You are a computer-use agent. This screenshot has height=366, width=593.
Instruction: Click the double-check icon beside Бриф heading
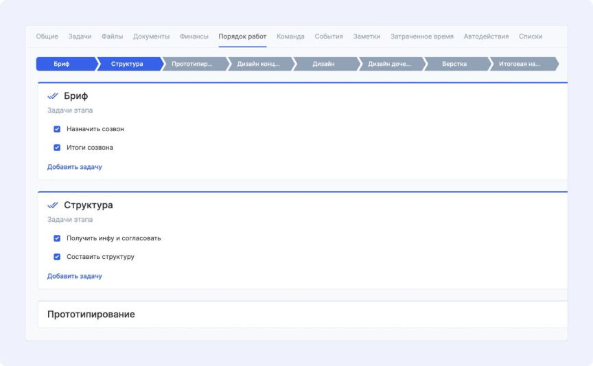click(x=53, y=96)
